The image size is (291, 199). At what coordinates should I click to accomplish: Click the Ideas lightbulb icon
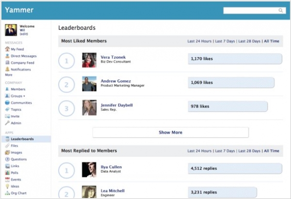[x=7, y=186]
